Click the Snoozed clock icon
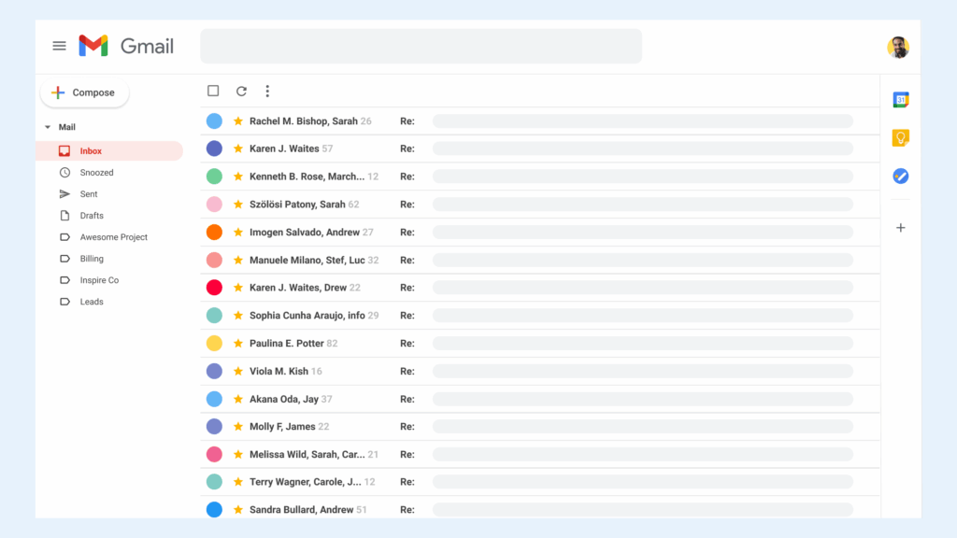This screenshot has height=538, width=957. click(64, 173)
